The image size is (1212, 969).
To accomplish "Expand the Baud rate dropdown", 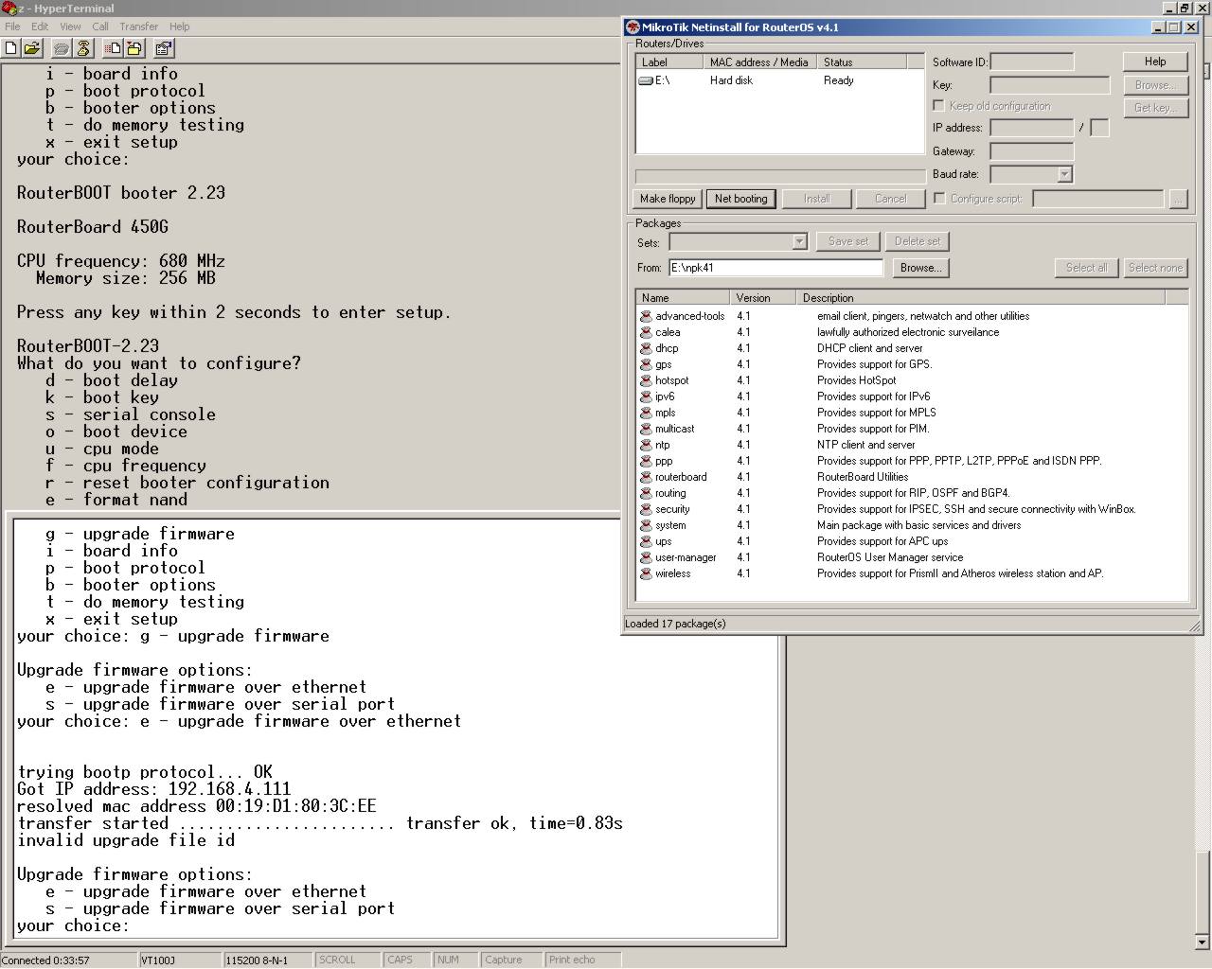I will [1064, 174].
